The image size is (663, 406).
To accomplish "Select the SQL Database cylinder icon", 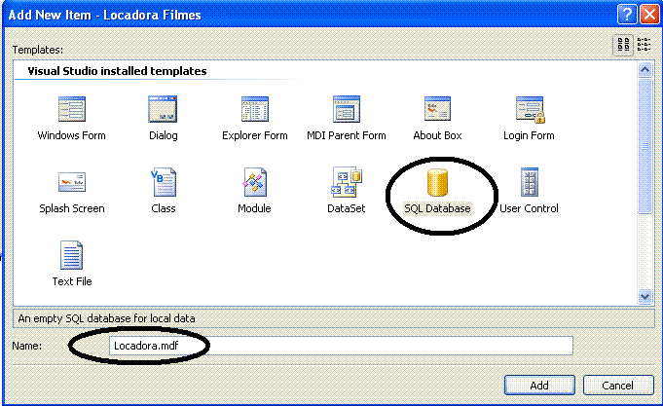I will (x=437, y=183).
